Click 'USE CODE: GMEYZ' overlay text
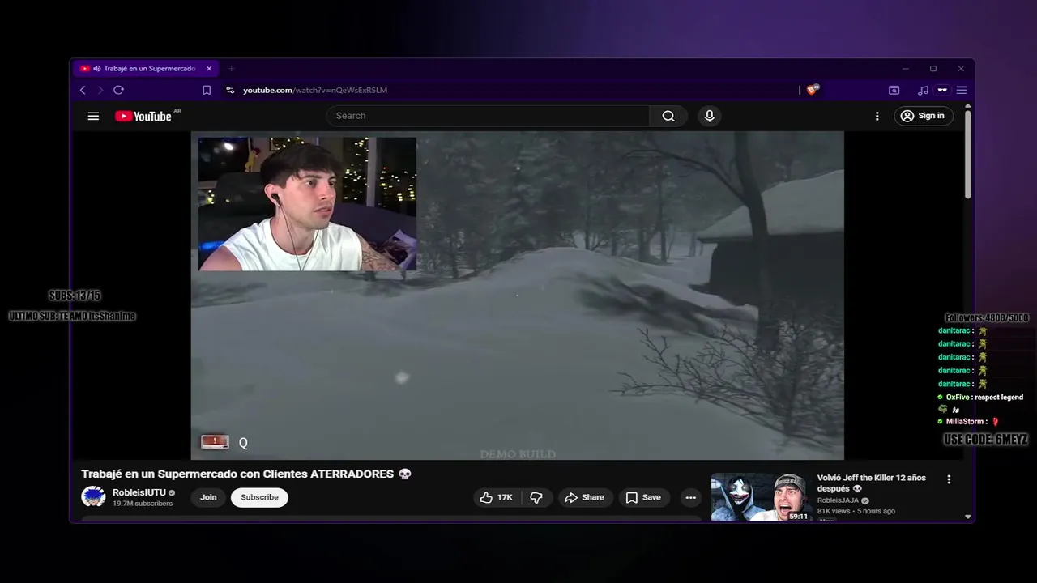The height and width of the screenshot is (583, 1037). (985, 439)
